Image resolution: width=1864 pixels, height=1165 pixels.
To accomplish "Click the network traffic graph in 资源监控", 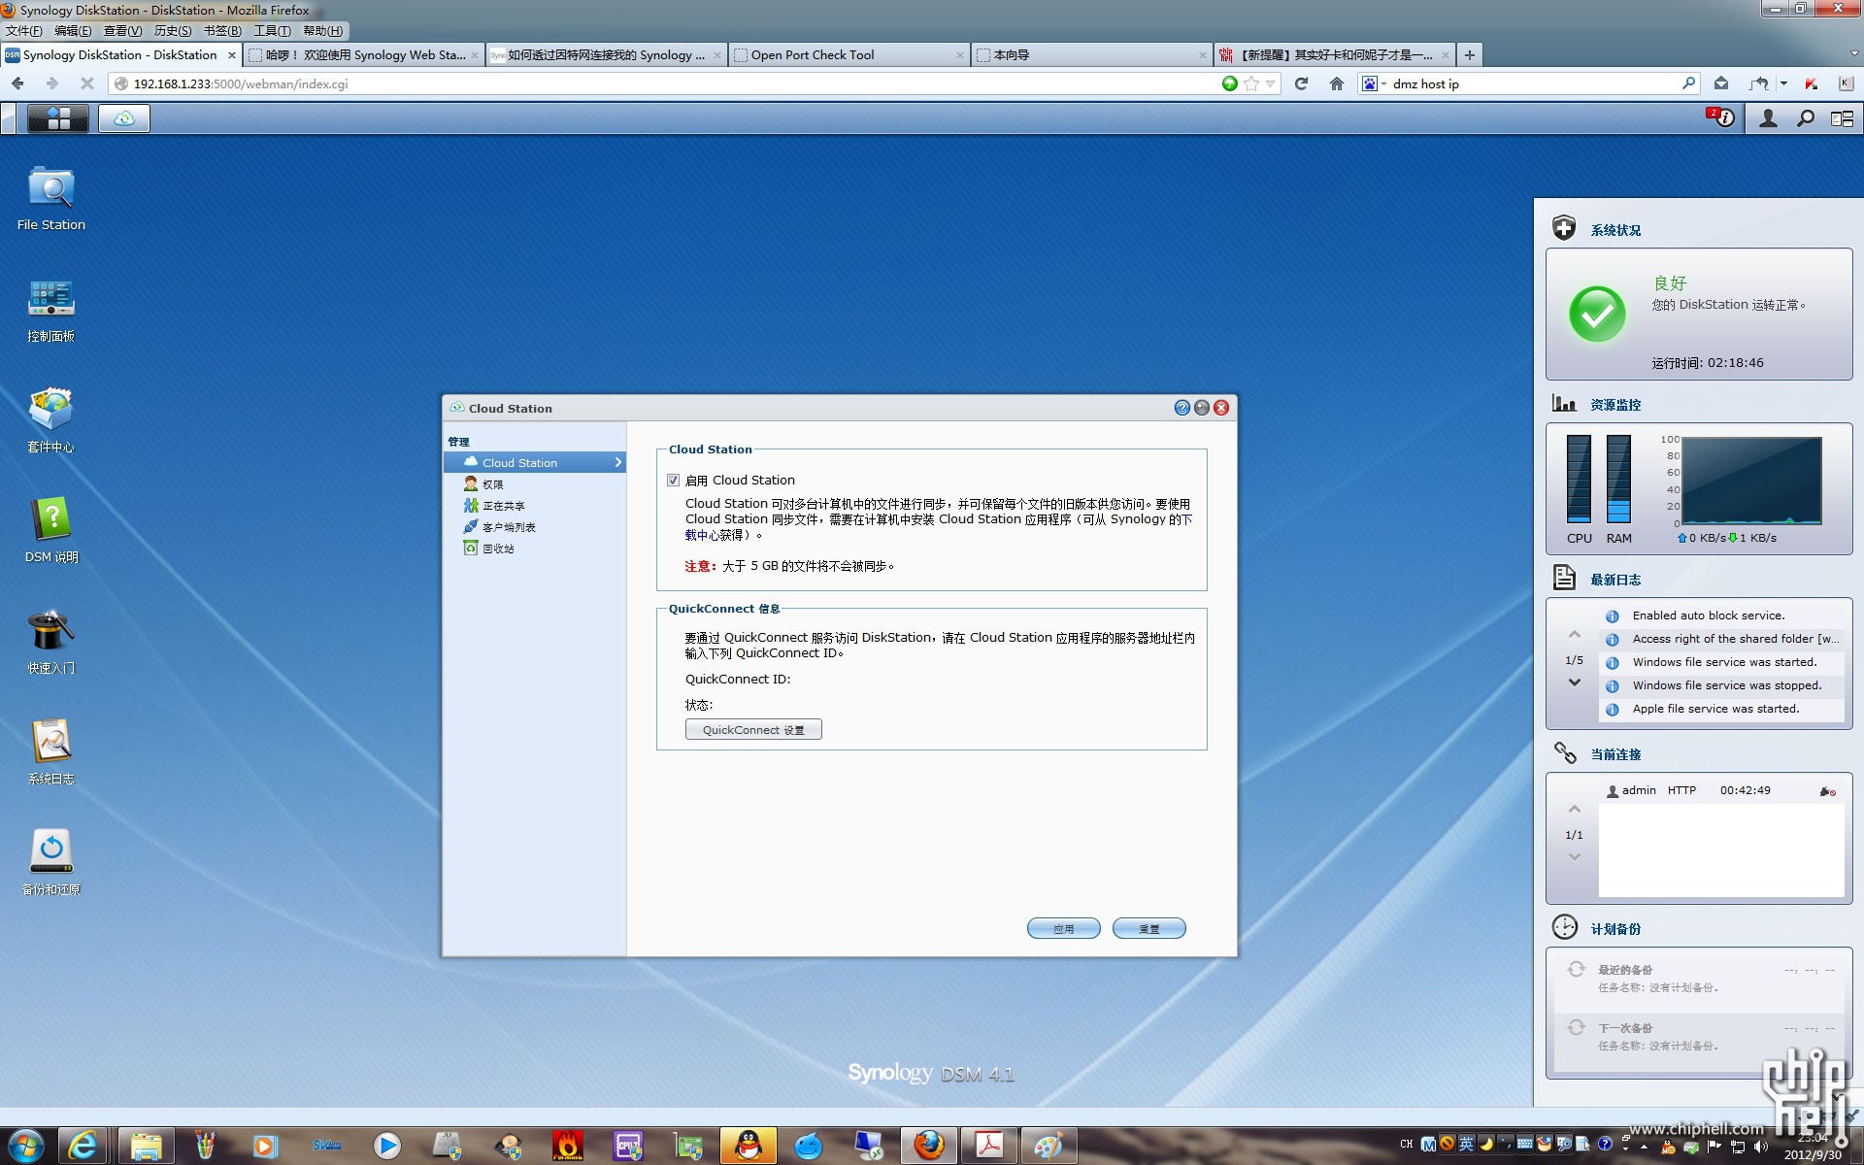I will click(x=1751, y=481).
